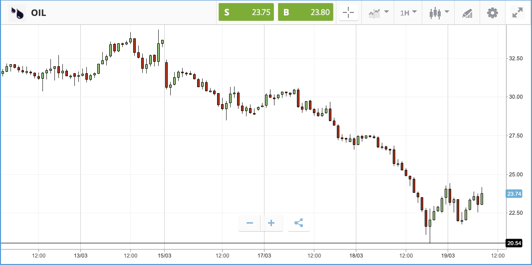532x265 pixels.
Task: Click the 20.54 price line label
Action: (514, 243)
